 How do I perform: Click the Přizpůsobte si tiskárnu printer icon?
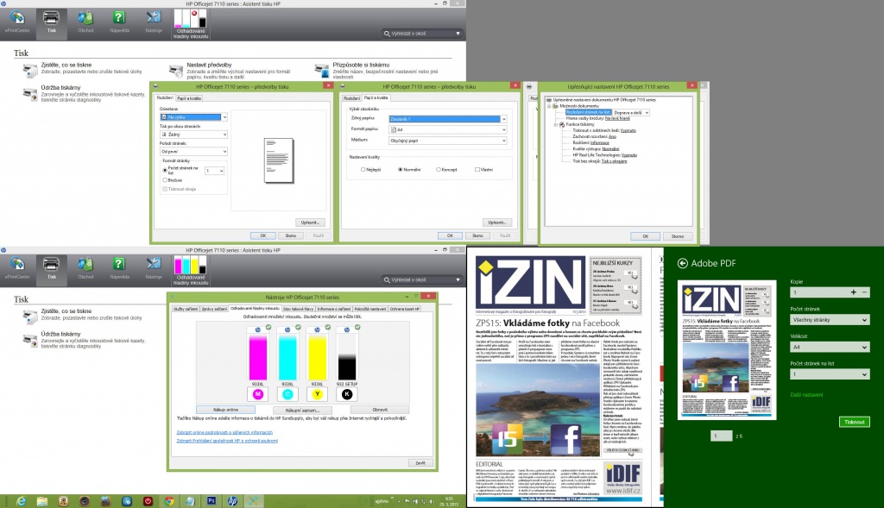coord(322,70)
